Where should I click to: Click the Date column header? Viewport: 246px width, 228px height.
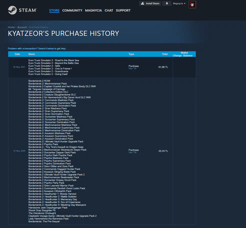[x=17, y=54]
